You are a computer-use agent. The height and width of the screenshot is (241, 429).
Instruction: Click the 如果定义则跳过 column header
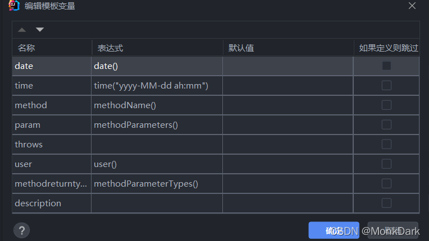coord(387,48)
